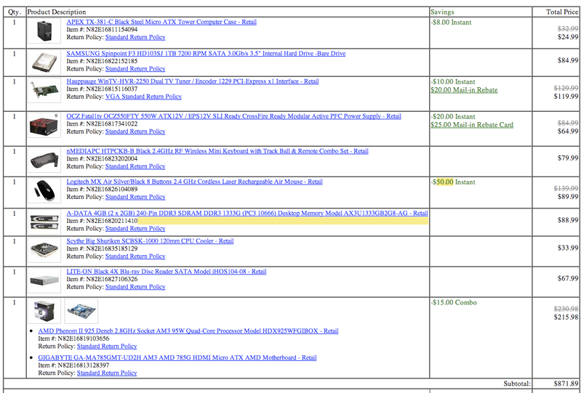
Task: Click the $67.99 Blu-ray reader price
Action: (x=567, y=278)
